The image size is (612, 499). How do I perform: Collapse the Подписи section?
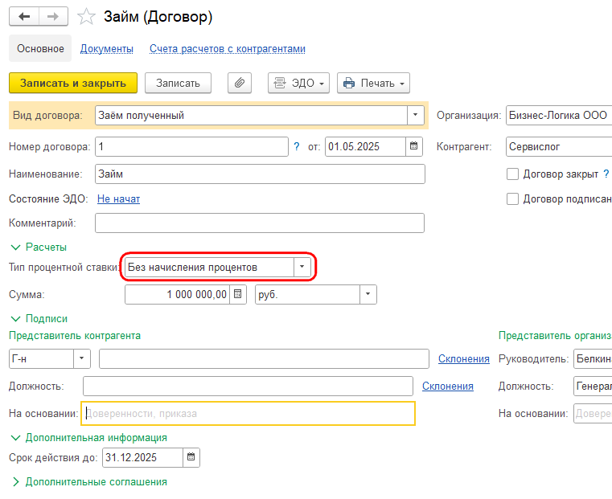(39, 318)
